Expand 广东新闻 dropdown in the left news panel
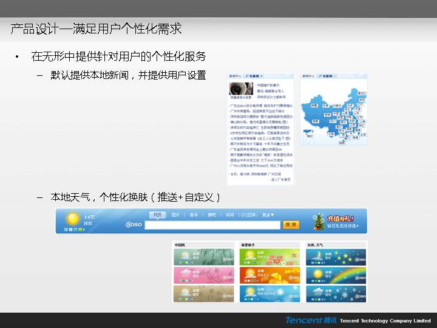This screenshot has width=437, height=328. click(x=255, y=77)
